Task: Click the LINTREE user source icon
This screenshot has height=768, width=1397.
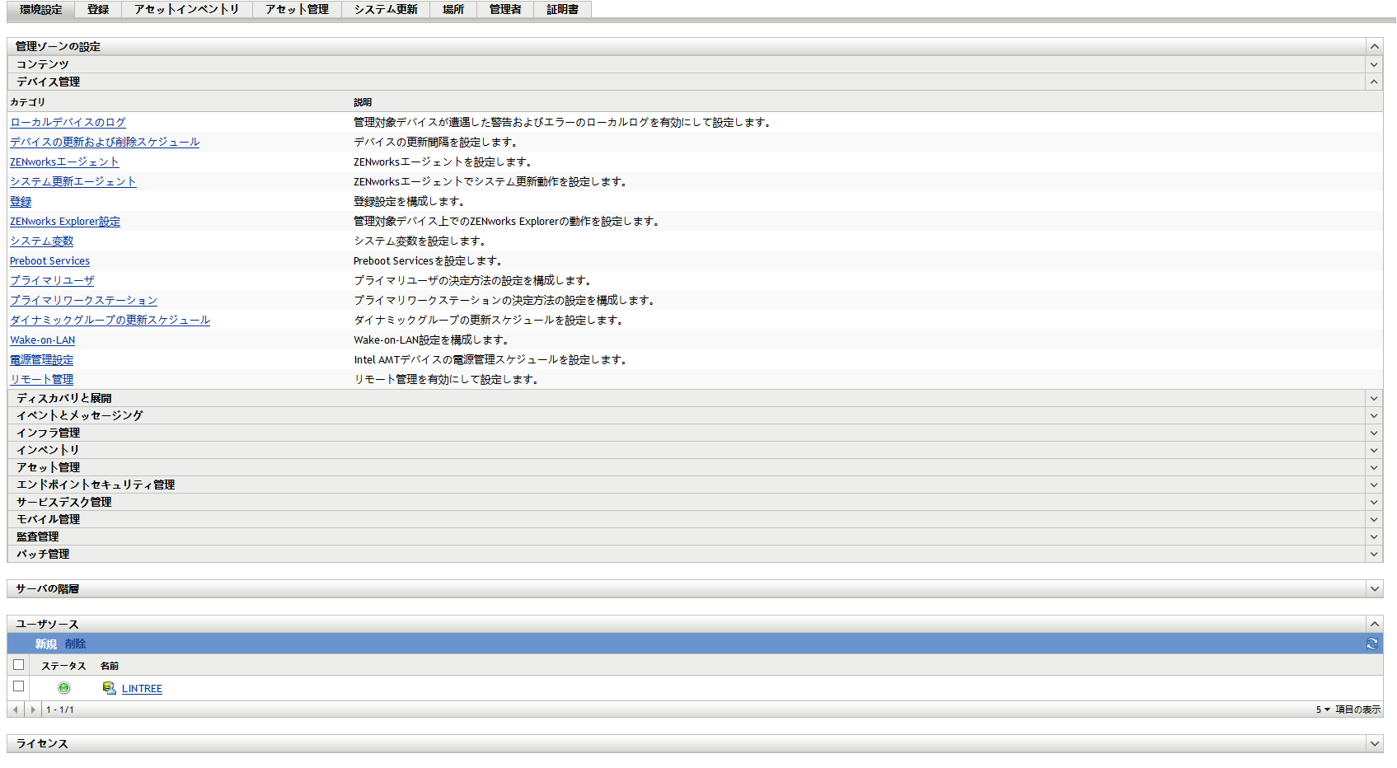Action: pos(109,688)
